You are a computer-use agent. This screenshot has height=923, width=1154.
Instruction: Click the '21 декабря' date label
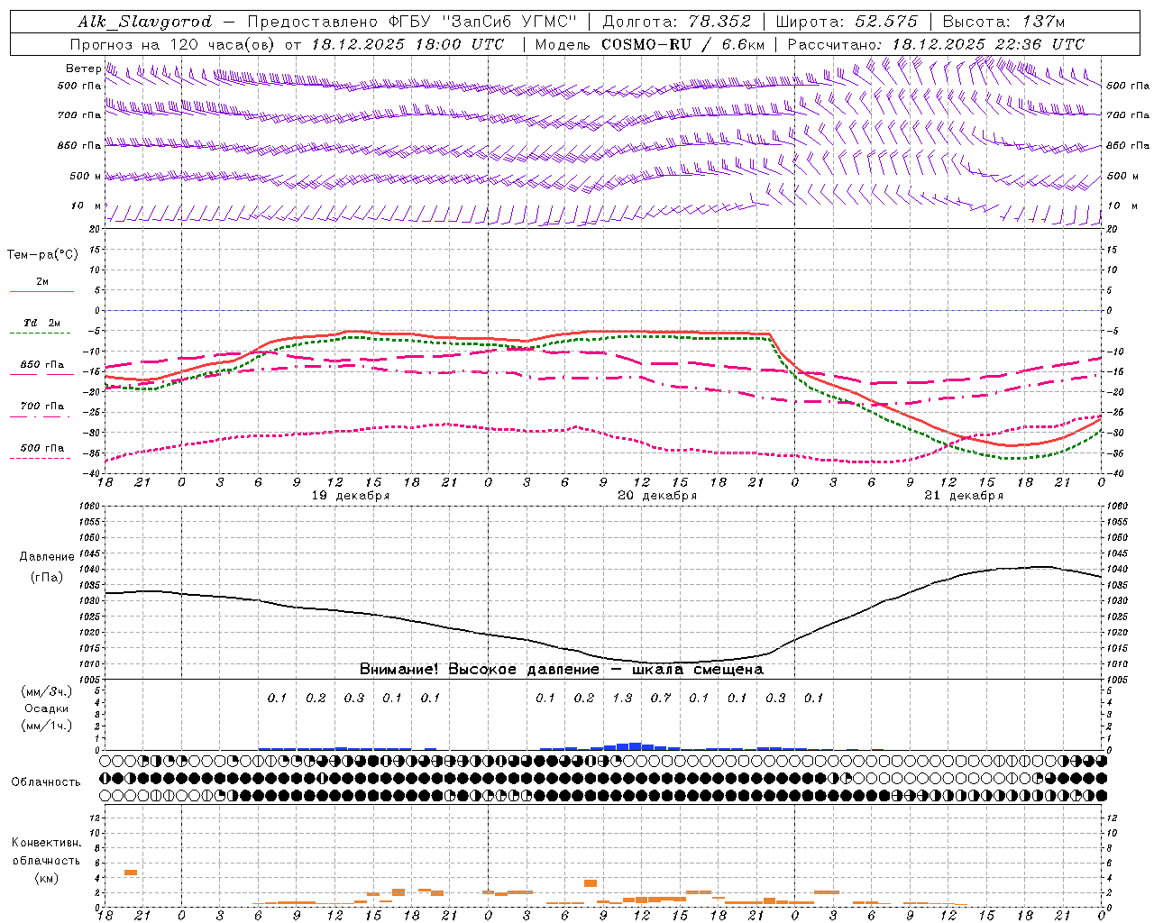[x=964, y=496]
